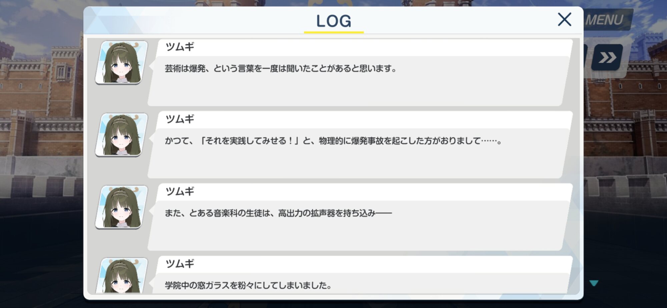Click the ツムギ name label of second entry
The height and width of the screenshot is (308, 667).
pyautogui.click(x=180, y=119)
